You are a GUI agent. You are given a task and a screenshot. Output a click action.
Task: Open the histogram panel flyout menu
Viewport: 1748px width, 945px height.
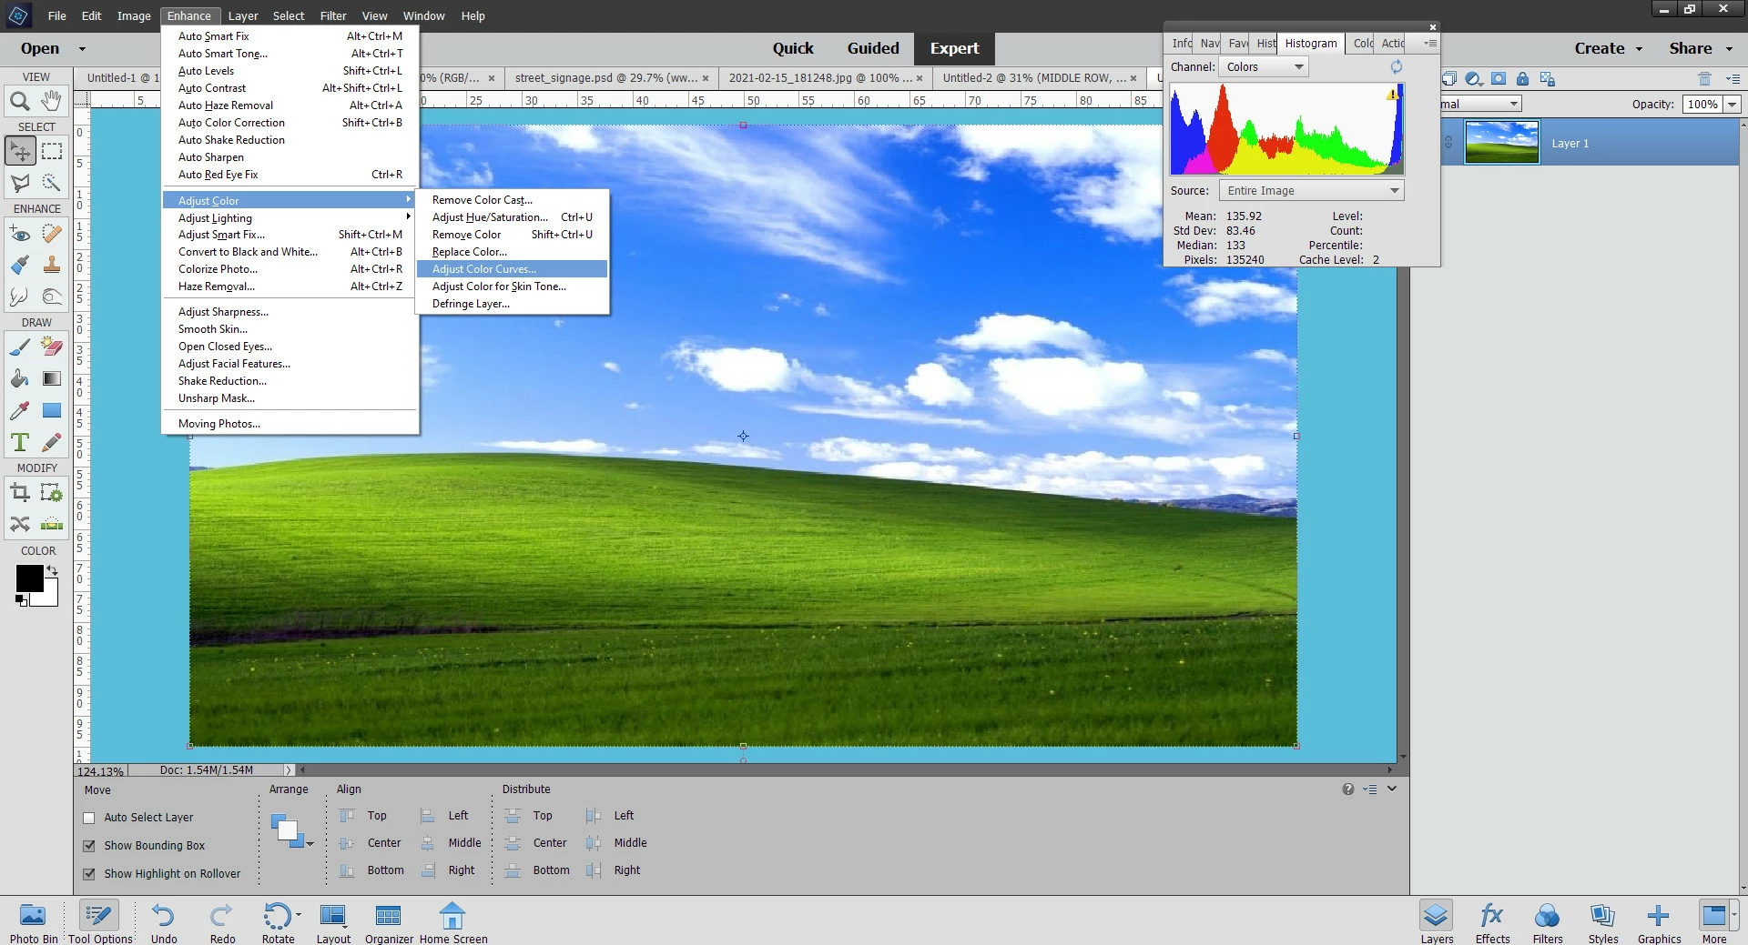click(x=1429, y=43)
